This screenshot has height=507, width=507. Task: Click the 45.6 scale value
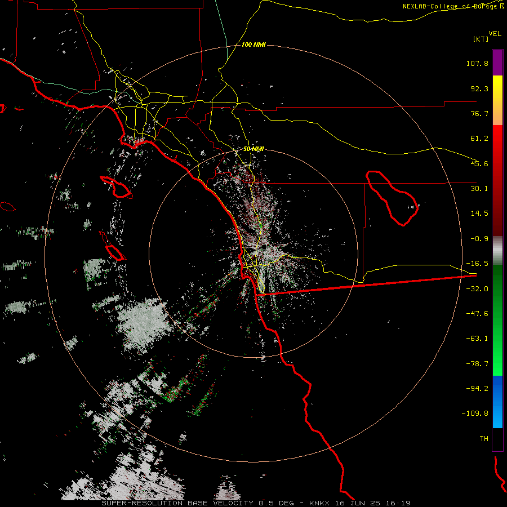pos(479,163)
